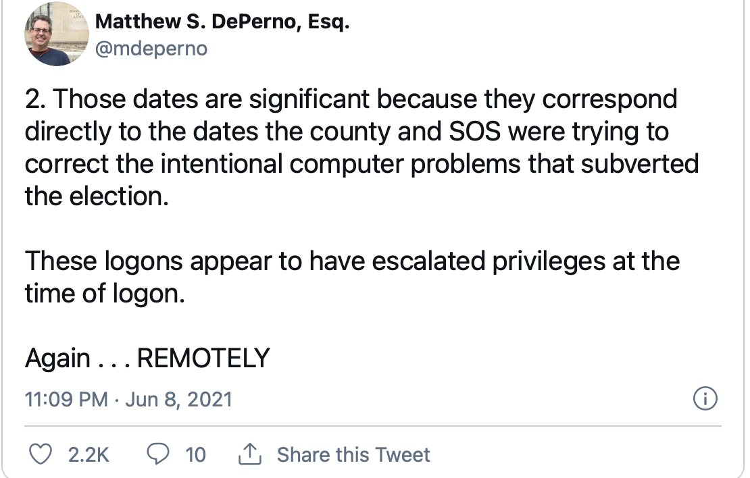Click the 'Again . . . REMOTELY' line
Viewport: 750px width, 478px height.
point(147,358)
